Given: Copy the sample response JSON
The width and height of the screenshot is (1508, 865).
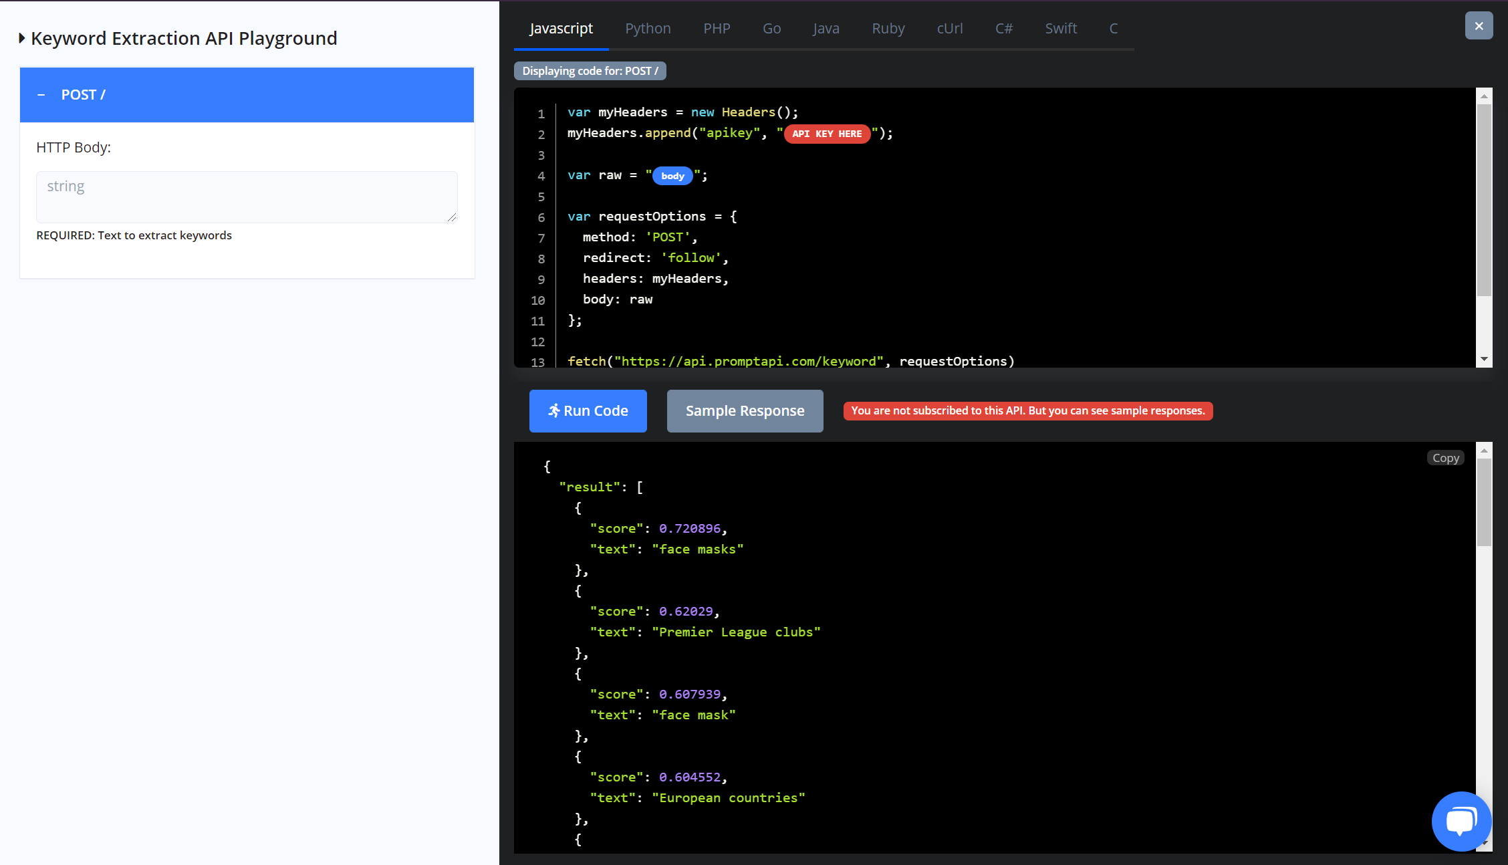Looking at the screenshot, I should point(1445,457).
